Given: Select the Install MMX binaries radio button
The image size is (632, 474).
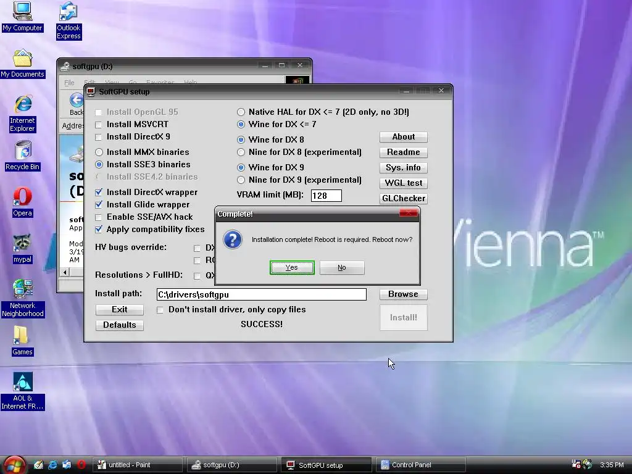Looking at the screenshot, I should [x=99, y=152].
